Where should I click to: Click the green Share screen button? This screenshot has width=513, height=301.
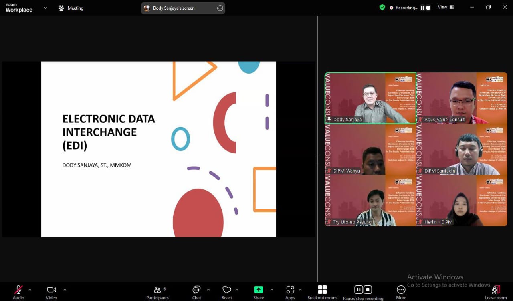click(259, 292)
